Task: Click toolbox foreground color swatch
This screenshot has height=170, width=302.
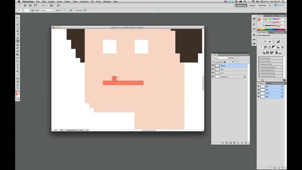Action: click(x=17, y=93)
